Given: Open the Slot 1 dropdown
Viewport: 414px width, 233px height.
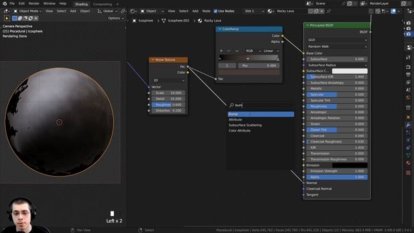Looking at the screenshot, I should [x=254, y=11].
